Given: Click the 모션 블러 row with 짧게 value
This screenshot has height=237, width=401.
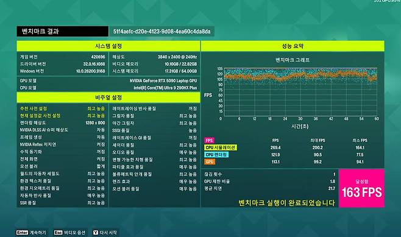Looking at the screenshot, I should [62, 166].
